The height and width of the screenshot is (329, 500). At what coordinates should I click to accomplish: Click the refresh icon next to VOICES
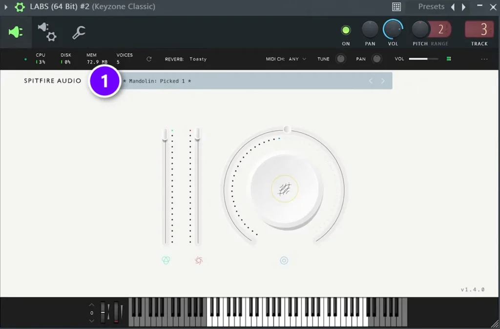click(149, 59)
